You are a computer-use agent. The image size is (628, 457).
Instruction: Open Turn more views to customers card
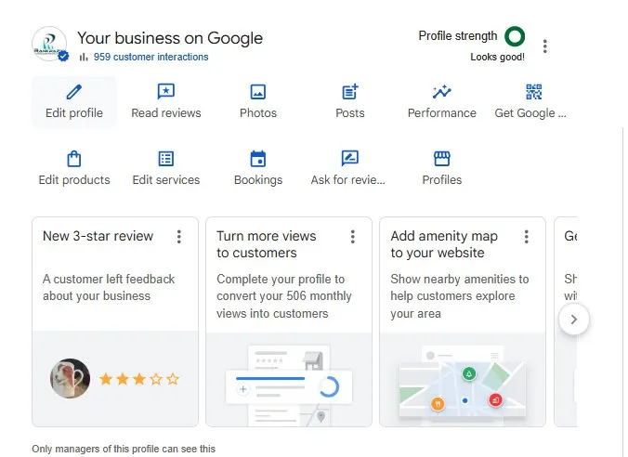289,322
